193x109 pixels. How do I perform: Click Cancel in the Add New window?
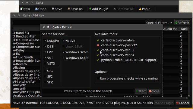(x=183, y=103)
